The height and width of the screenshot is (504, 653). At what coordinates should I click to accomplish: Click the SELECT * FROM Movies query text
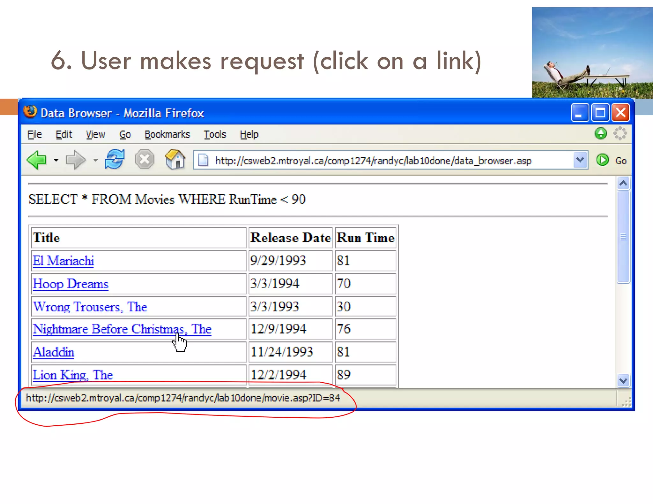coord(167,200)
